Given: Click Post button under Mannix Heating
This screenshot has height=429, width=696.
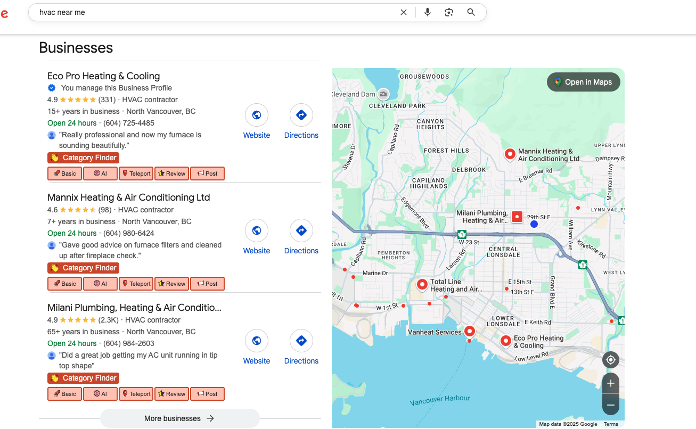Looking at the screenshot, I should pyautogui.click(x=207, y=284).
